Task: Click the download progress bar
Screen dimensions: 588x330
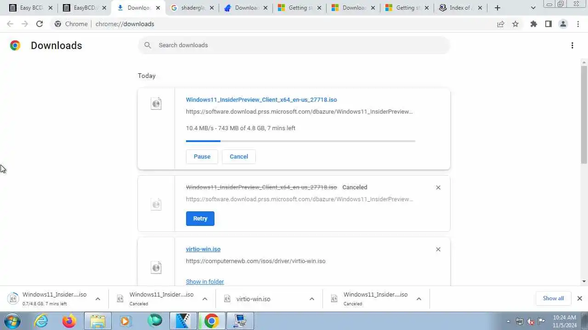Action: (x=300, y=141)
